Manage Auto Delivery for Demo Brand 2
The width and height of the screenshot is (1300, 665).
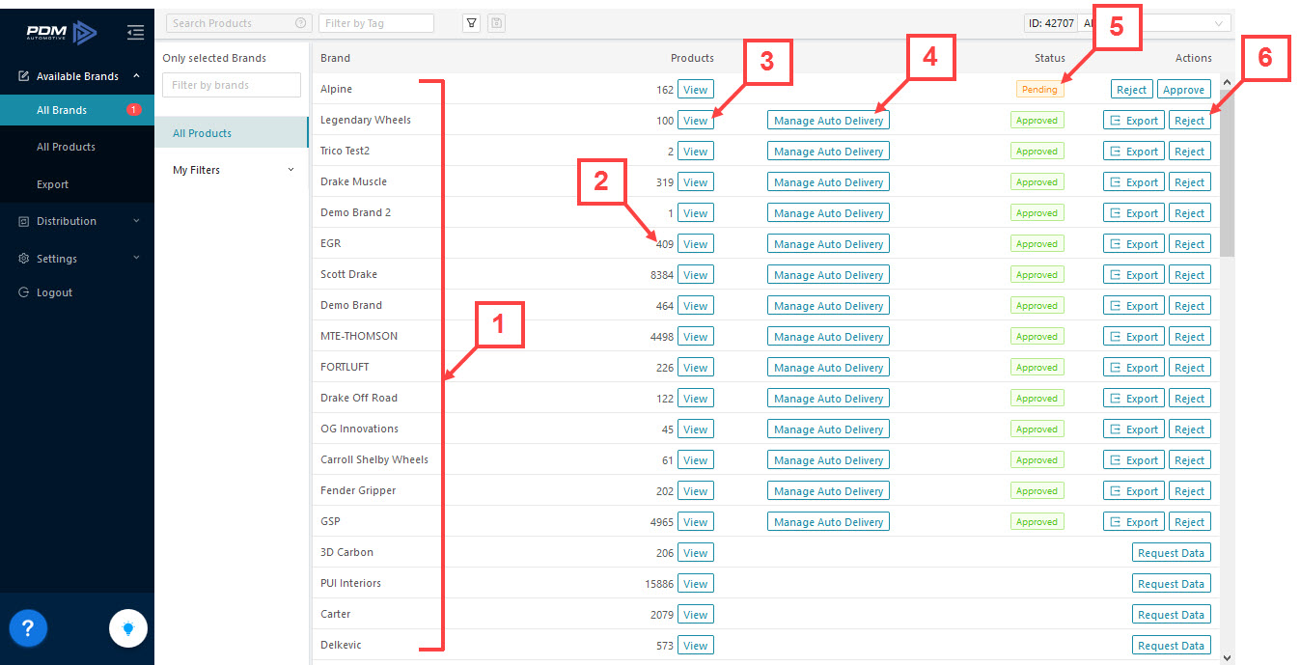(828, 213)
